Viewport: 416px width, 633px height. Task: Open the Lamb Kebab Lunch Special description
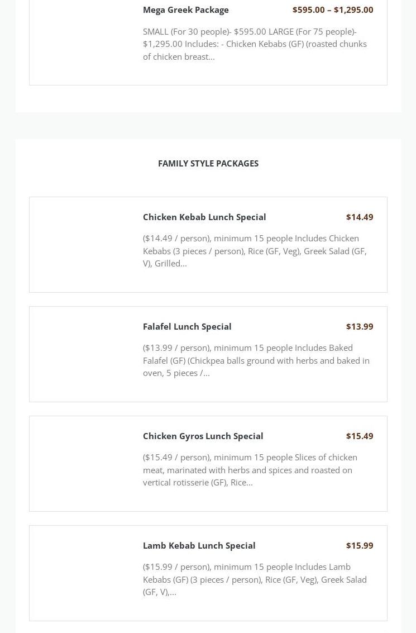tap(255, 579)
